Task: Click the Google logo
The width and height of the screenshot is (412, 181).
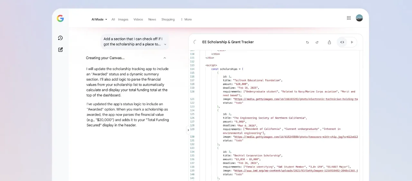Action: click(60, 19)
